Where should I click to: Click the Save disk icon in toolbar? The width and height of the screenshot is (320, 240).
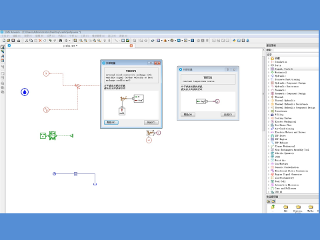pyautogui.click(x=13, y=41)
